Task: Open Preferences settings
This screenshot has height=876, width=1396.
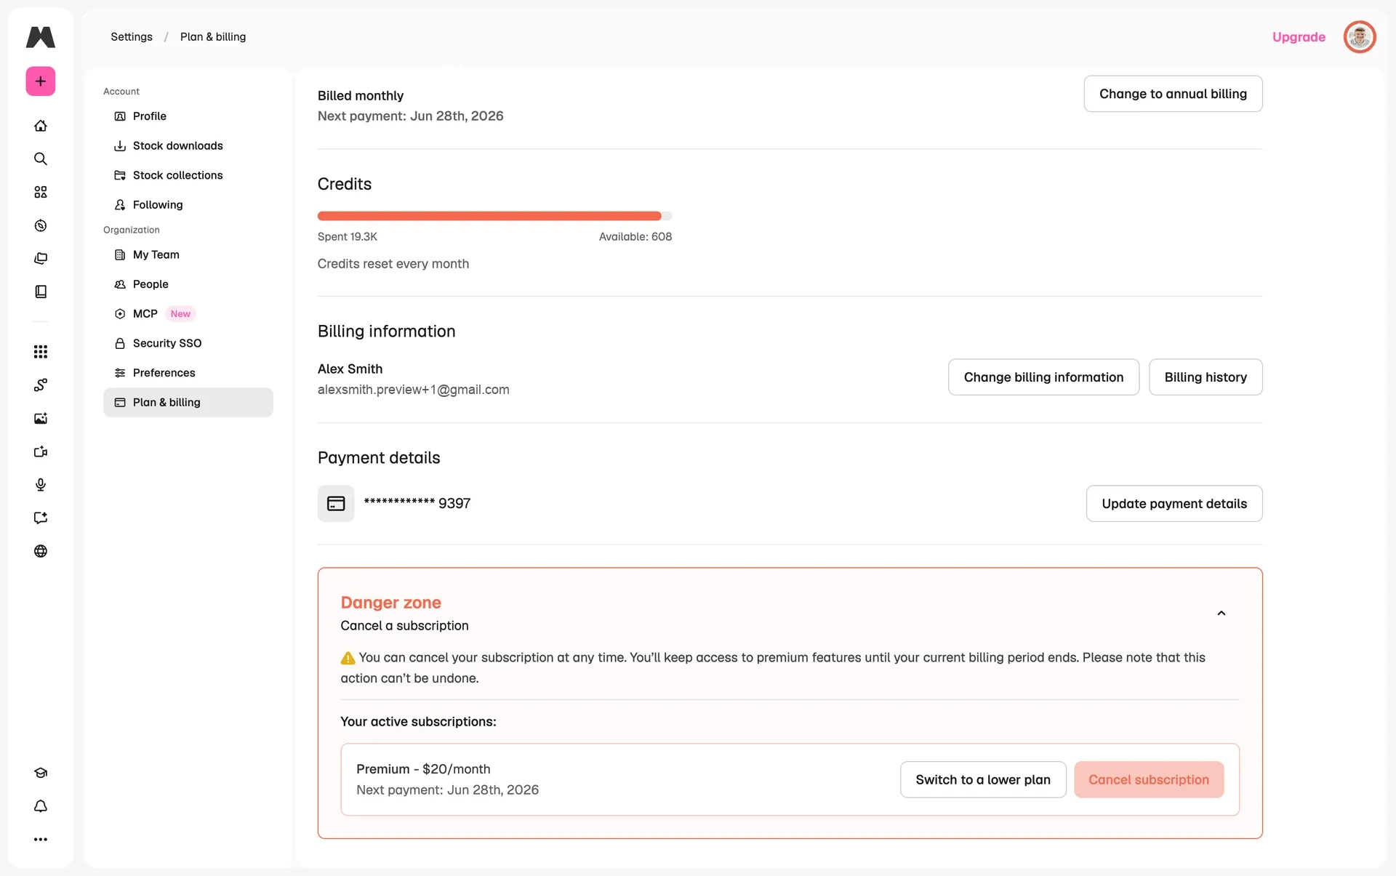Action: click(188, 373)
